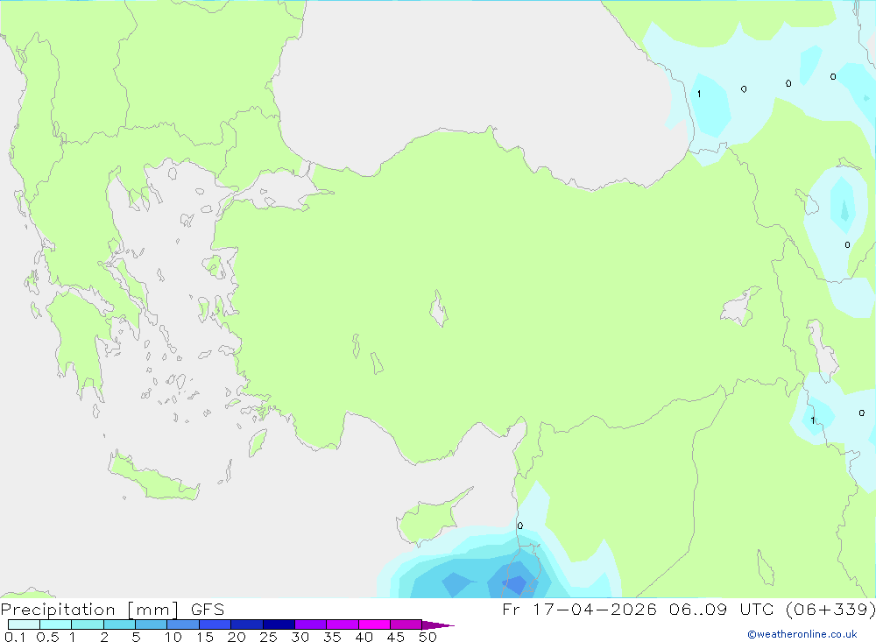
Task: Click the legend tick label "0.5"
Action: (47, 637)
